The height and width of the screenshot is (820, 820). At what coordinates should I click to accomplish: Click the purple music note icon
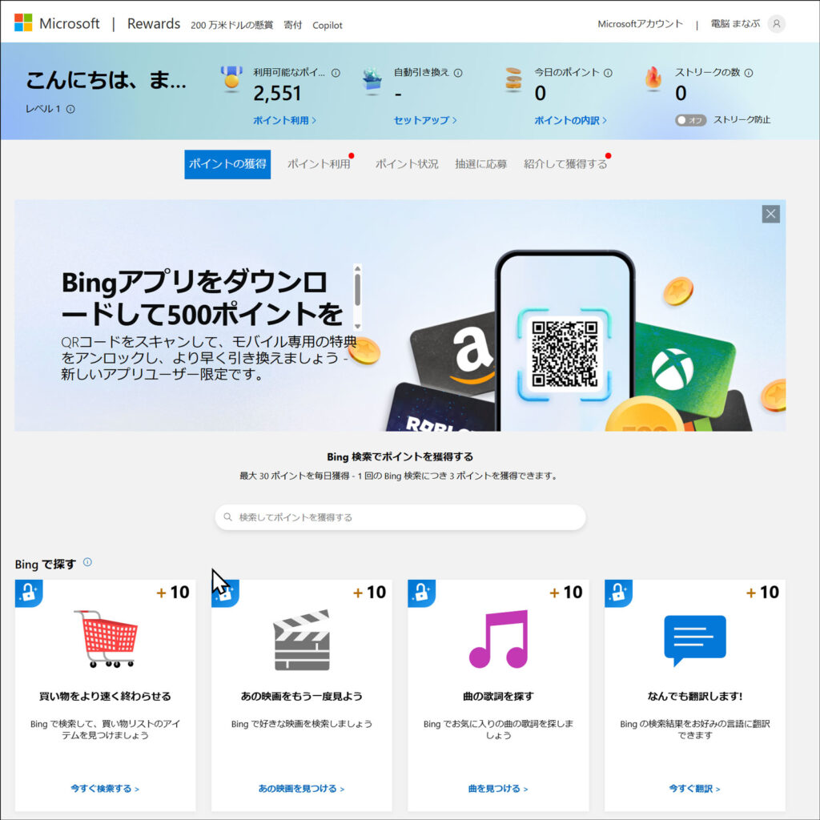coord(498,638)
